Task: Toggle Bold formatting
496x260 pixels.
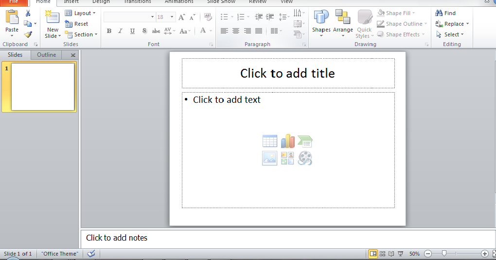Action: [x=109, y=31]
